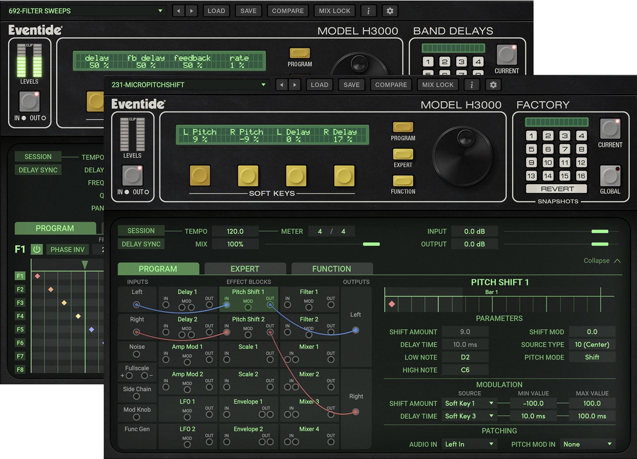Toggle the IN/OUT bypass button in Filter Sweeps window

tap(29, 102)
